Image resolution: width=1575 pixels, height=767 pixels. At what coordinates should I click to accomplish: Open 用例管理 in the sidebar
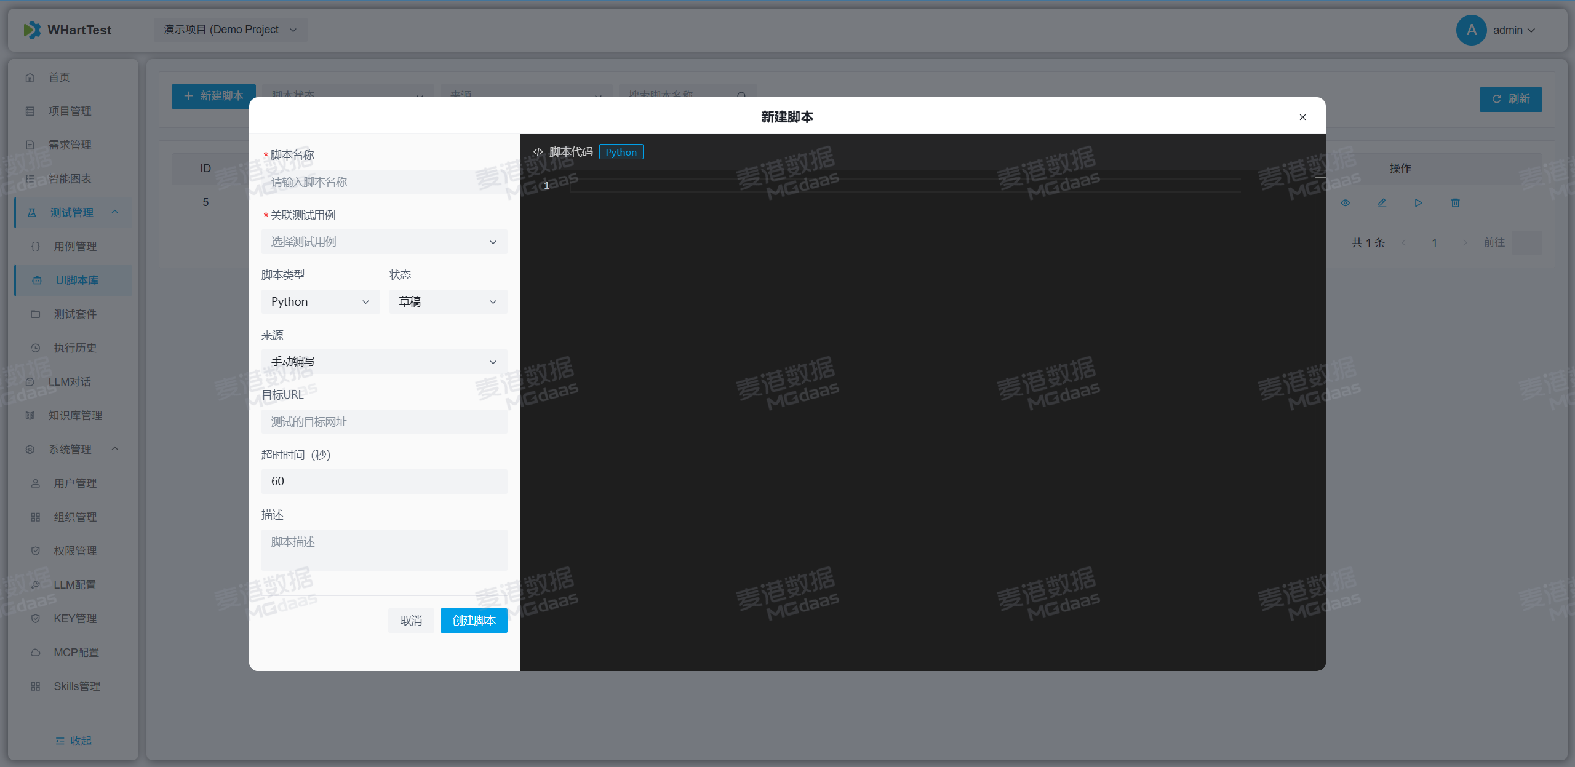[x=75, y=246]
